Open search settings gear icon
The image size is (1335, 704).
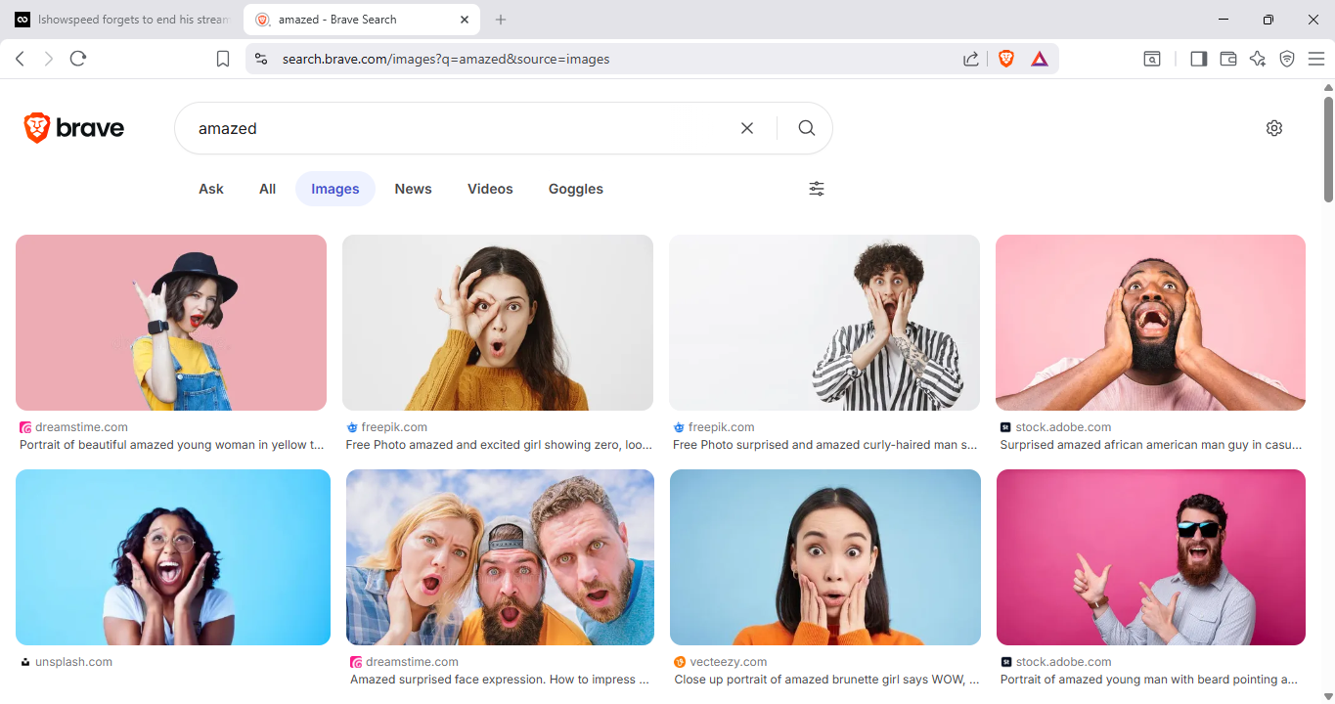pos(1273,128)
